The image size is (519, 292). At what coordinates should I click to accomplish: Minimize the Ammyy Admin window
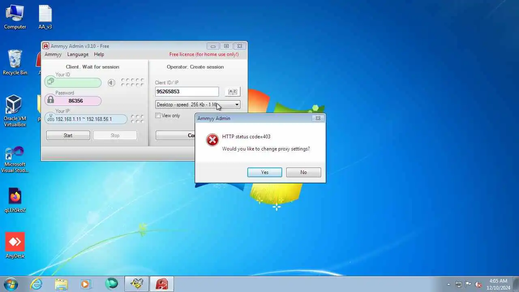213,46
